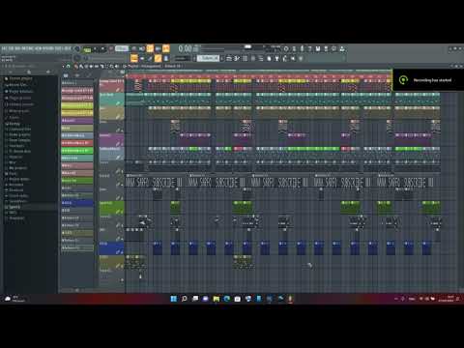The height and width of the screenshot is (348, 464).
Task: Select the bright green pattern in picker
Action: (x=77, y=151)
